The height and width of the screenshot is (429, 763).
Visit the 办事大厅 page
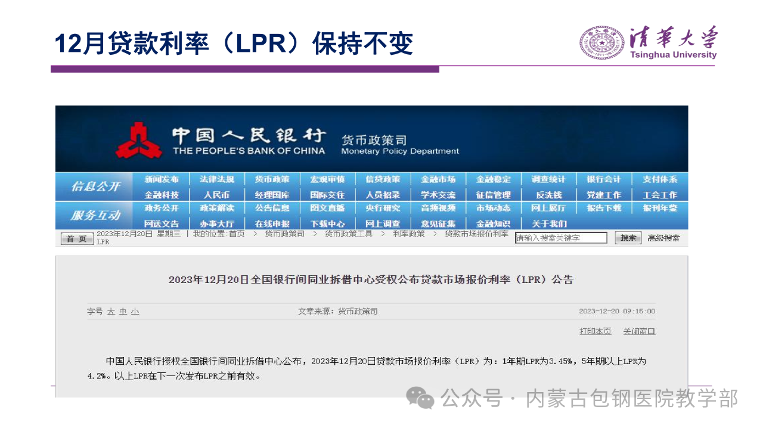click(x=217, y=224)
